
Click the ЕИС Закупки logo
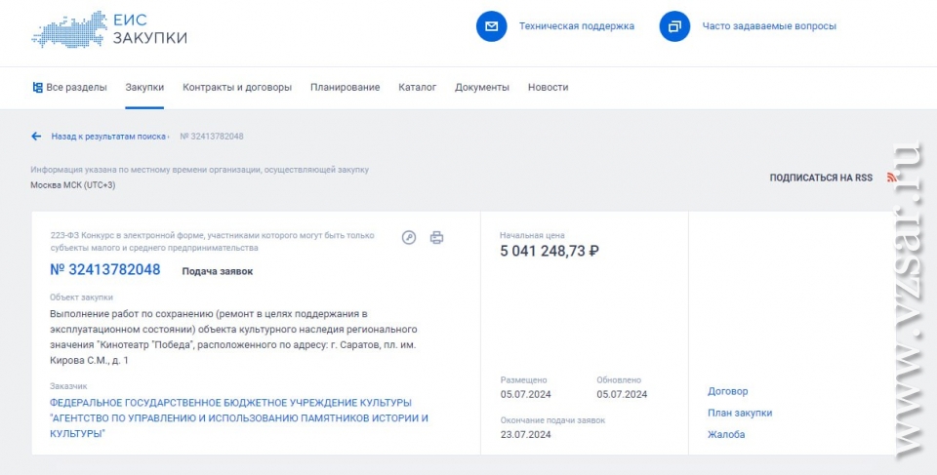point(108,28)
